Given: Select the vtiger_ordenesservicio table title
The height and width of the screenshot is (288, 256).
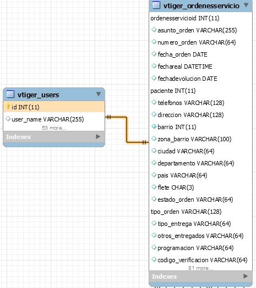Looking at the screenshot, I should point(201,5).
